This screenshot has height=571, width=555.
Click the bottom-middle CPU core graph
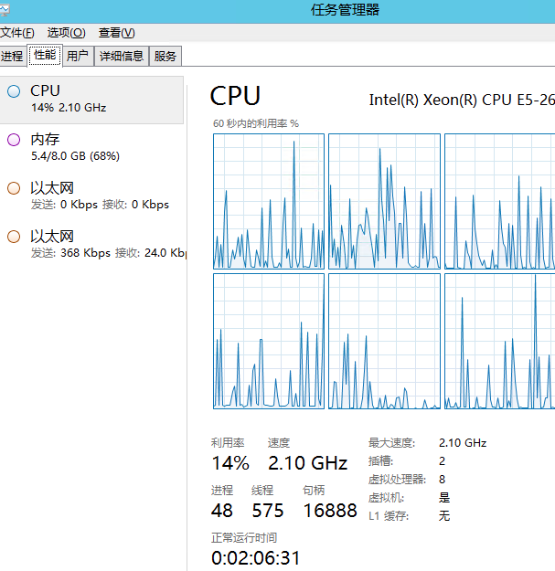(x=384, y=341)
